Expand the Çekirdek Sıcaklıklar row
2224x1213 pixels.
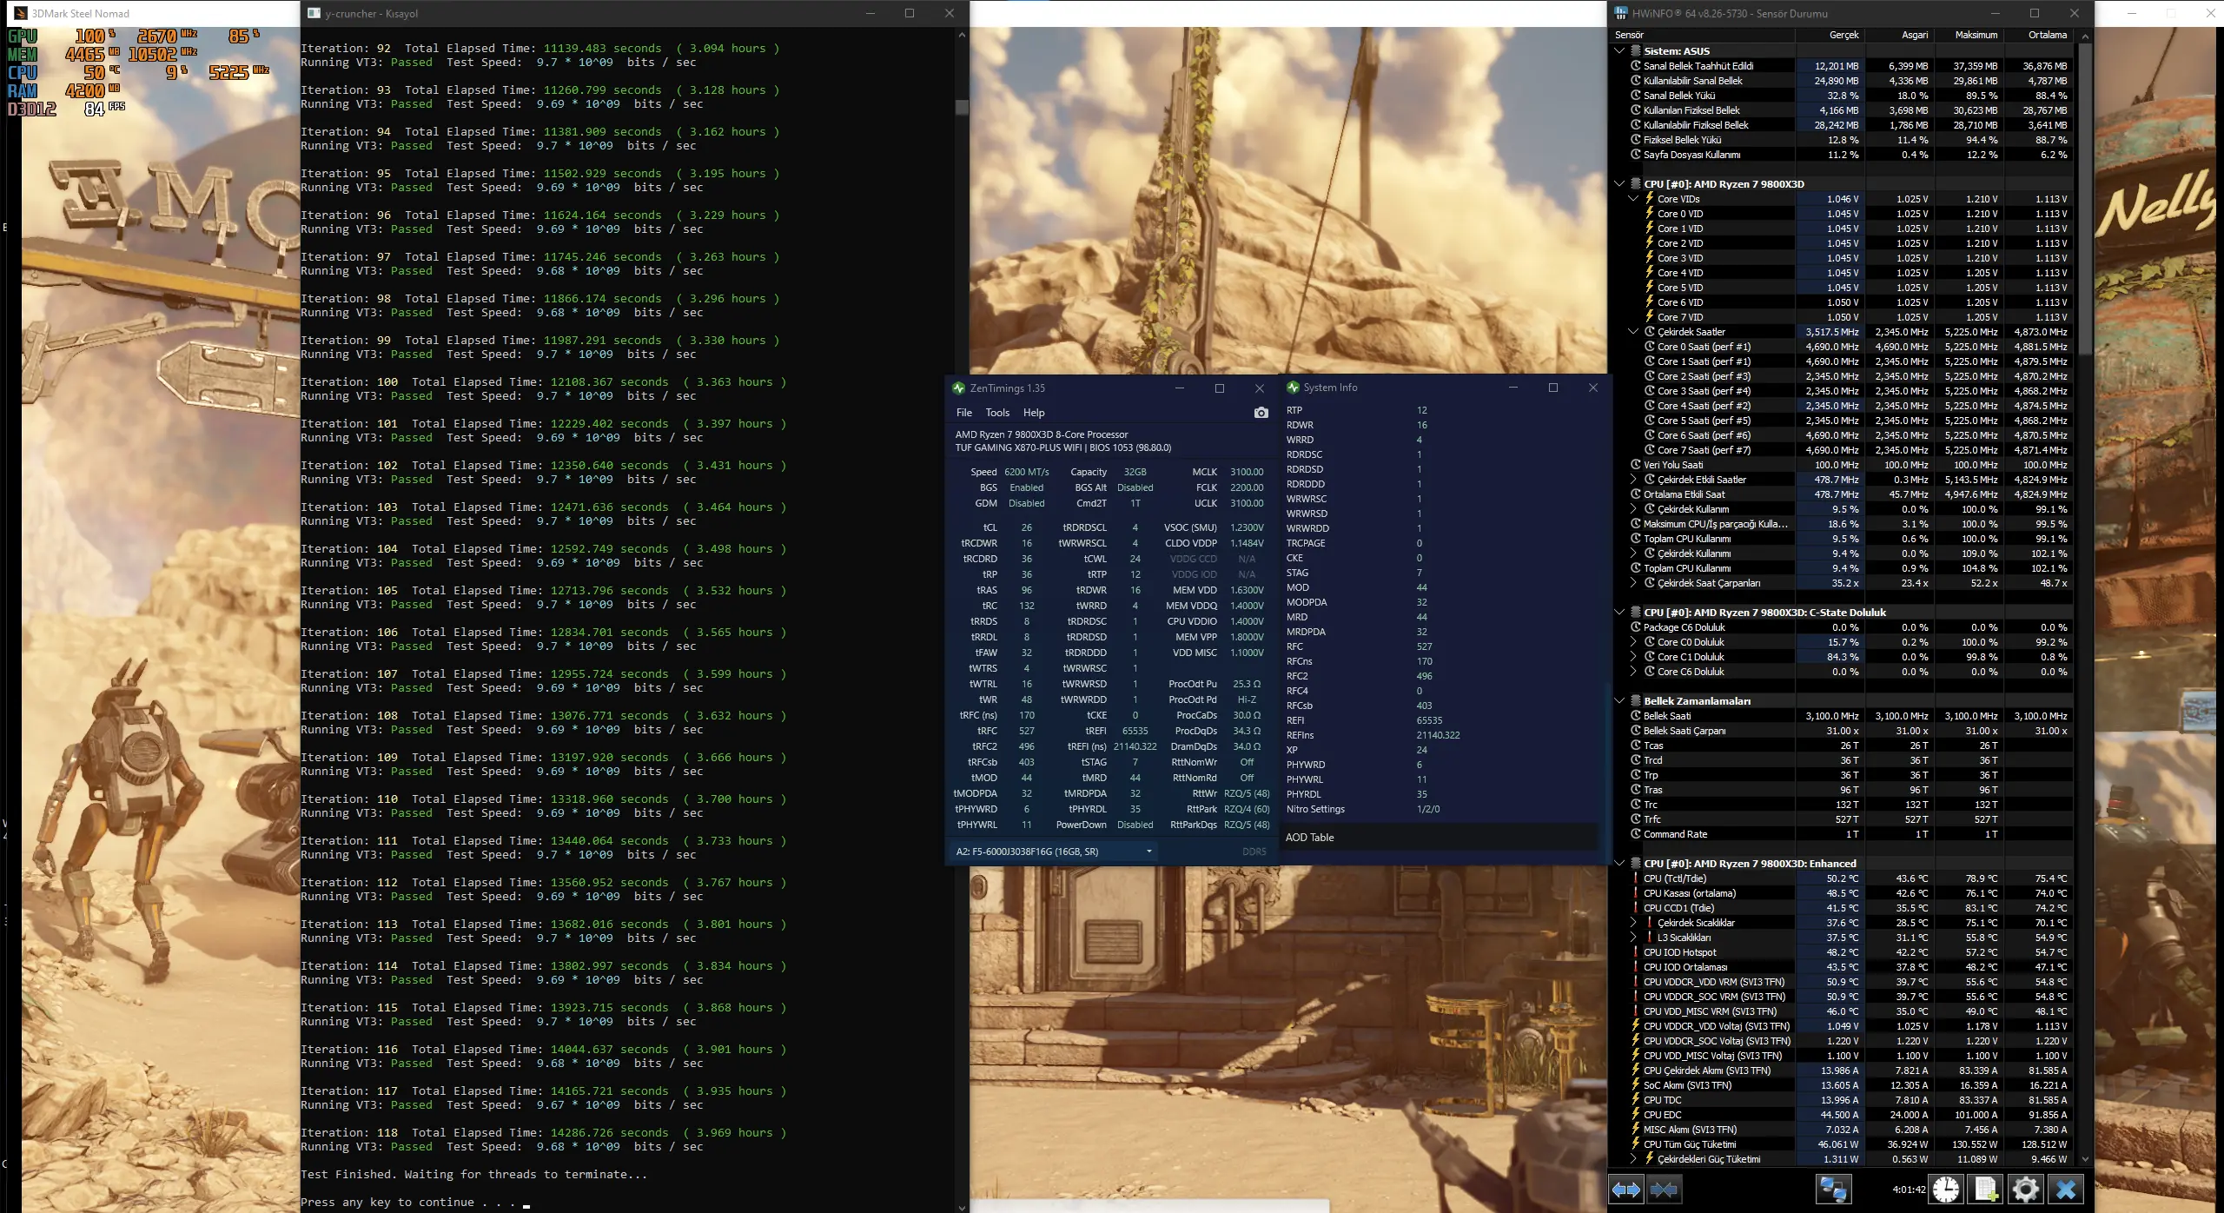[x=1633, y=923]
